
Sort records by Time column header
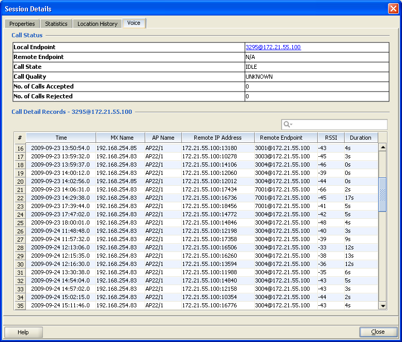coord(61,138)
